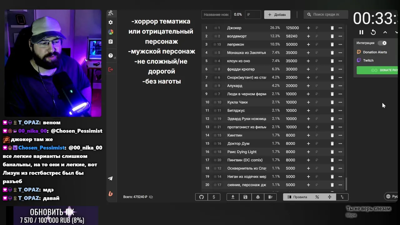Click the clear all lots sweep icon

tap(270, 197)
